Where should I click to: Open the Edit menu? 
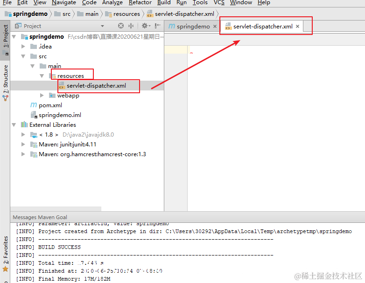tap(22, 2)
